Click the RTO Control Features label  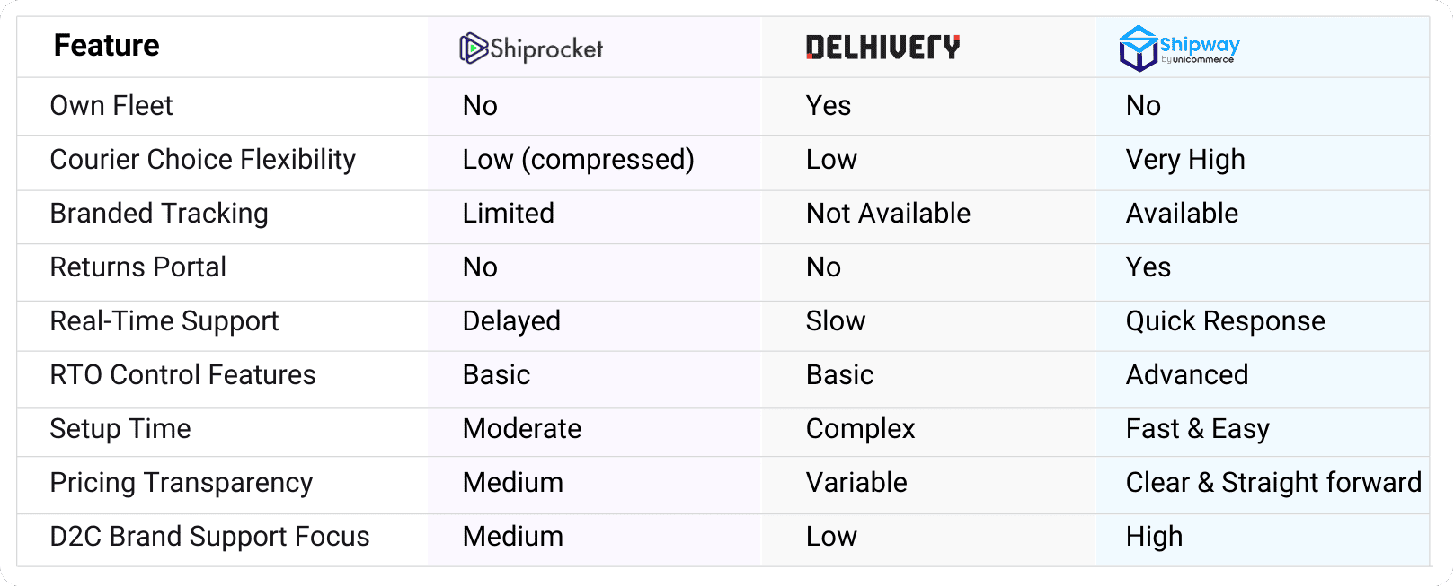pyautogui.click(x=183, y=375)
